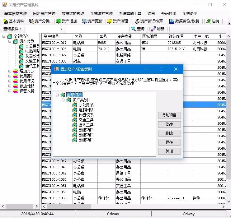Click the 刷新 refresh button
Viewport: 231px width, 218px height.
point(157,29)
